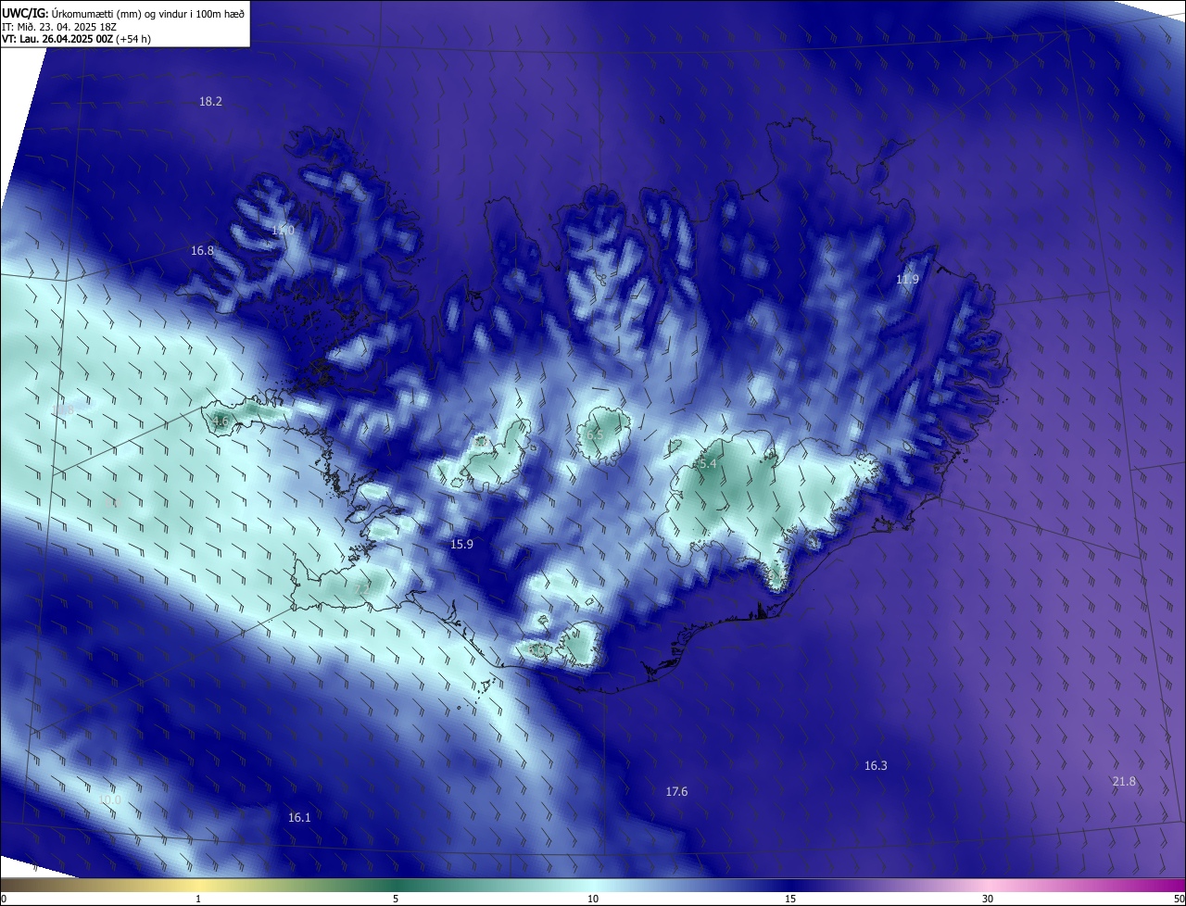The height and width of the screenshot is (906, 1186).
Task: Click the colorbar tick label 5
Action: [396, 899]
